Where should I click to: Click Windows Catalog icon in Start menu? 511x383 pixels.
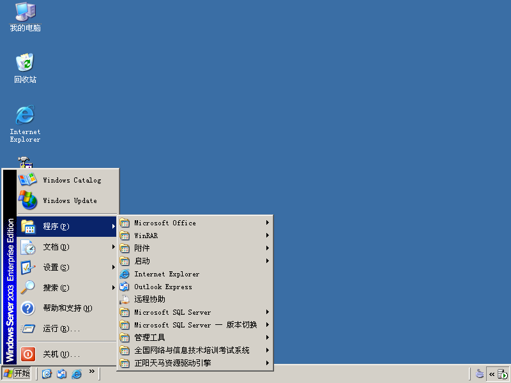tap(27, 180)
